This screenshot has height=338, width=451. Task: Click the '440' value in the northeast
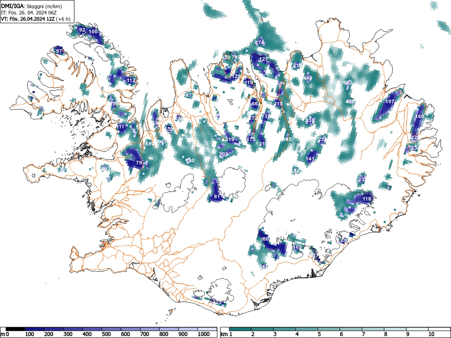pyautogui.click(x=308, y=78)
